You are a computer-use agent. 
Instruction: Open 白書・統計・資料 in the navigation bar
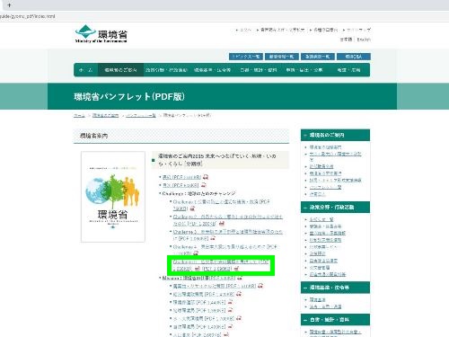(259, 70)
